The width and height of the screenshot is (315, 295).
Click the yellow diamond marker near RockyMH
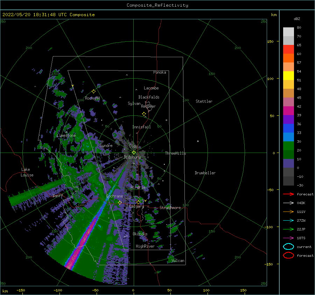point(93,92)
